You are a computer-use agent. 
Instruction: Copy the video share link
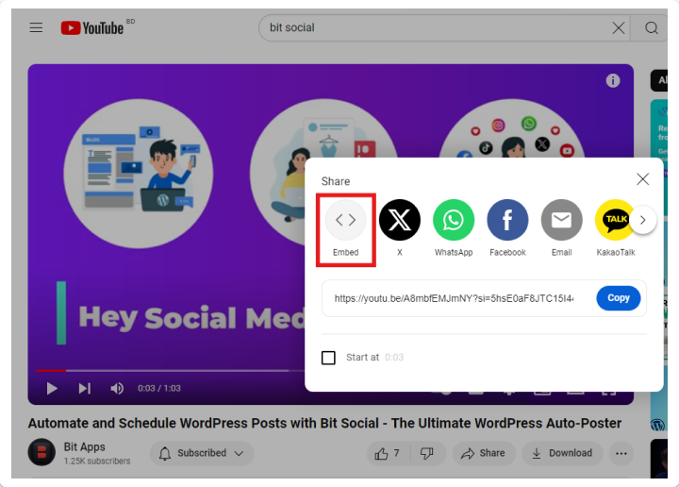click(618, 298)
